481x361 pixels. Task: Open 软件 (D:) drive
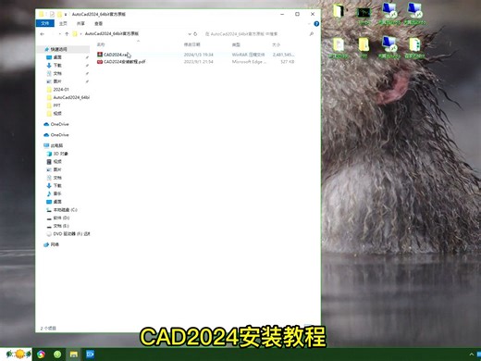pos(61,218)
